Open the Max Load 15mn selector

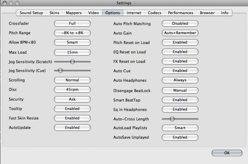tap(72, 52)
